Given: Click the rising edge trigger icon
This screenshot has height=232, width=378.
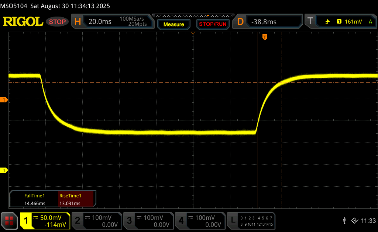Looking at the screenshot, I should (x=327, y=22).
